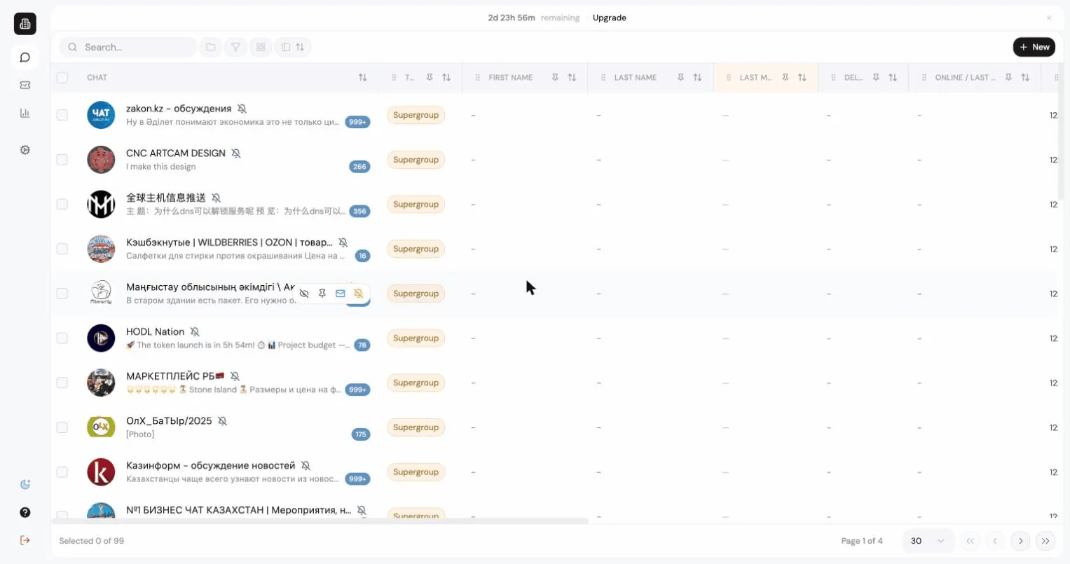This screenshot has width=1070, height=564.
Task: Click the New button
Action: click(1034, 47)
